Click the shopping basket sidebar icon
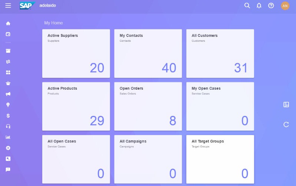 (8, 83)
